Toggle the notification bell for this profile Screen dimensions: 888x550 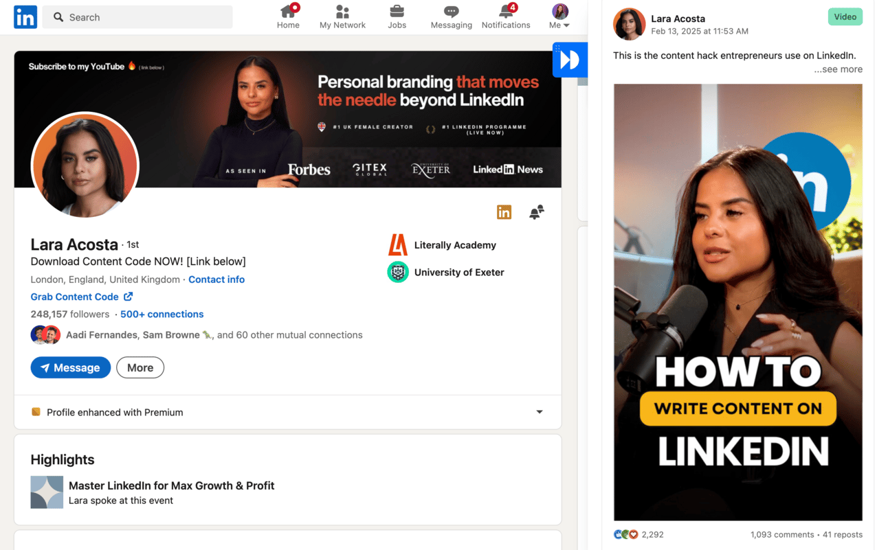[x=537, y=212]
